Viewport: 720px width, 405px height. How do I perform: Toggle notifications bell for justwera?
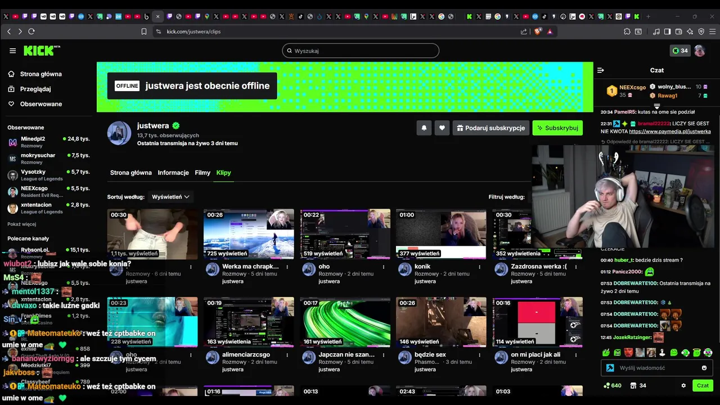coord(424,128)
